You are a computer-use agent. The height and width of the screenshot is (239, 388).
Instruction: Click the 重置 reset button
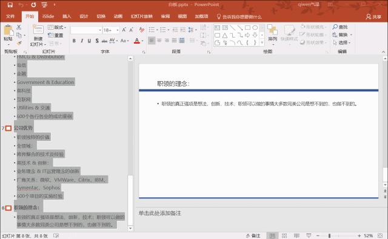pos(56,35)
